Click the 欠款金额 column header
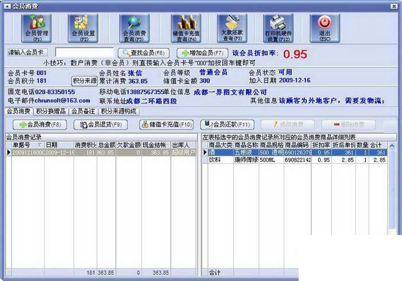The image size is (402, 281). [129, 145]
